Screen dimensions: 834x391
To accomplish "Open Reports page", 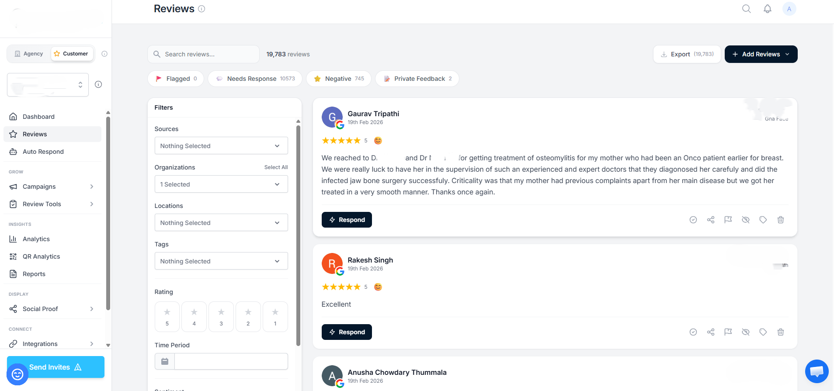I will [52, 274].
